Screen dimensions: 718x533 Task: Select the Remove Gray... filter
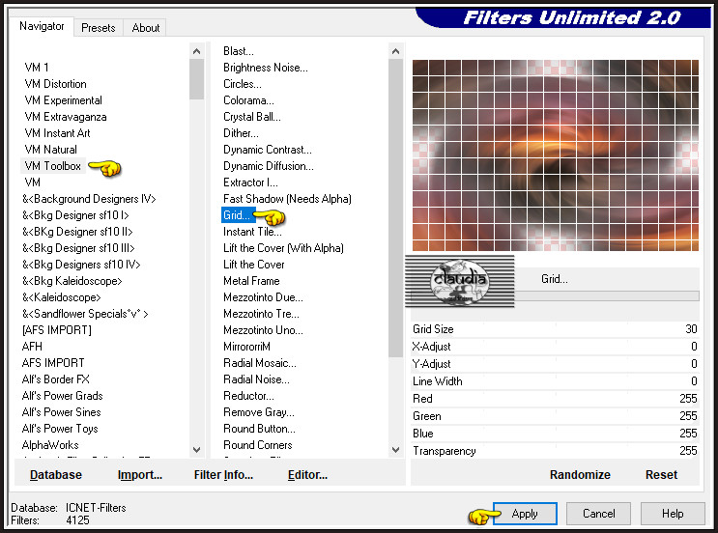coord(259,412)
